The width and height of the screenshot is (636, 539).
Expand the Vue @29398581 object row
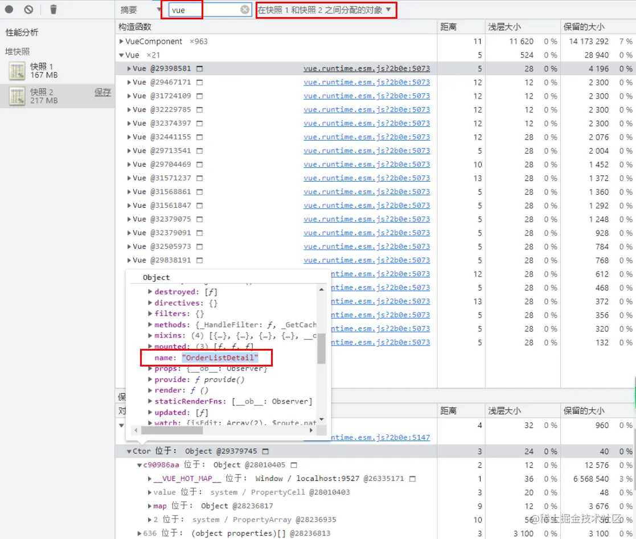tap(129, 68)
